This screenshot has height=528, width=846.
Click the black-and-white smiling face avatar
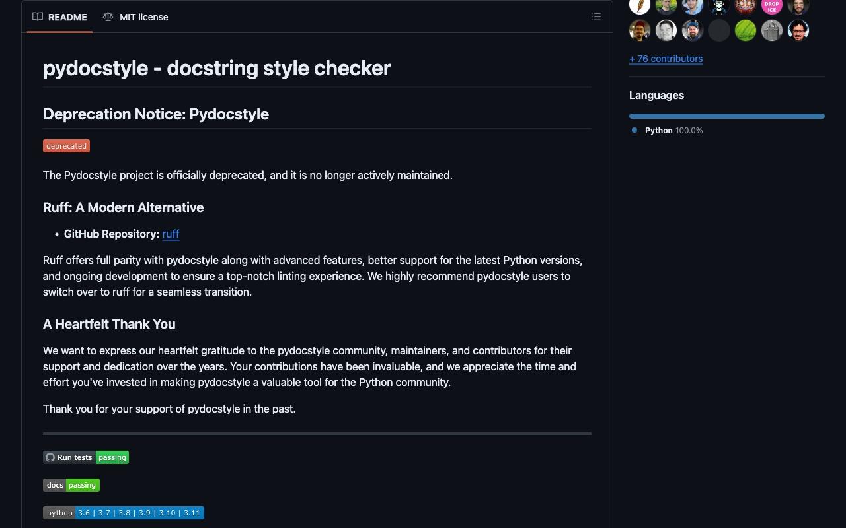666,30
